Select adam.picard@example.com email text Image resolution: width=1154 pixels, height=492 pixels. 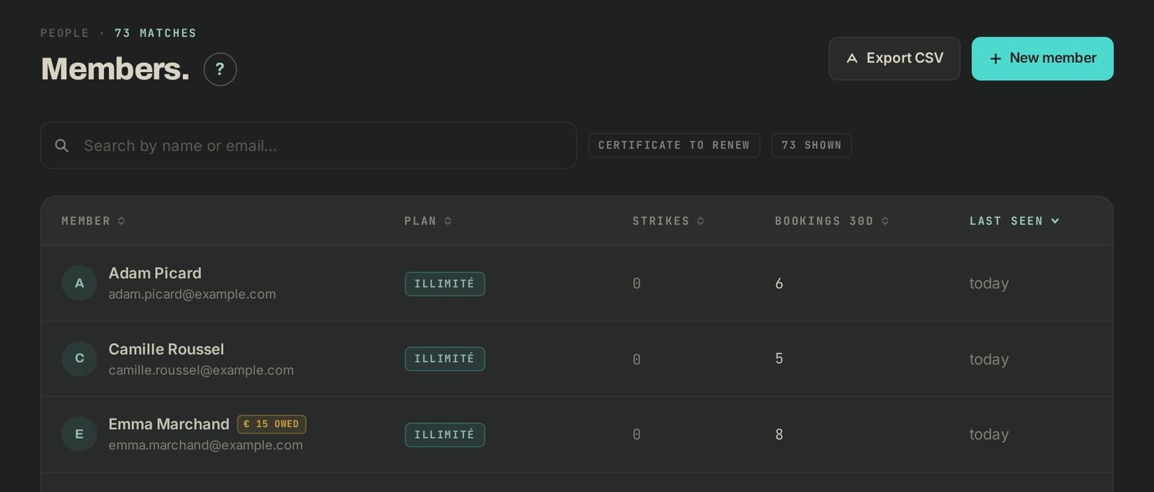193,294
